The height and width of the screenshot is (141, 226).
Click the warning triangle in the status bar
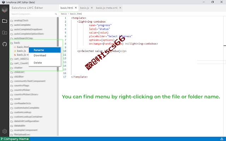[222, 139]
